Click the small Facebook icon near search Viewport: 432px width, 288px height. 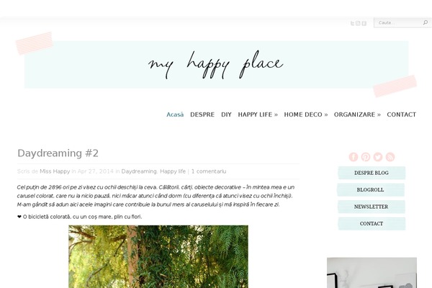point(364,23)
